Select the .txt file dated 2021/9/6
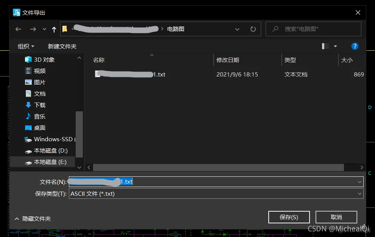The height and width of the screenshot is (237, 375). click(x=130, y=75)
